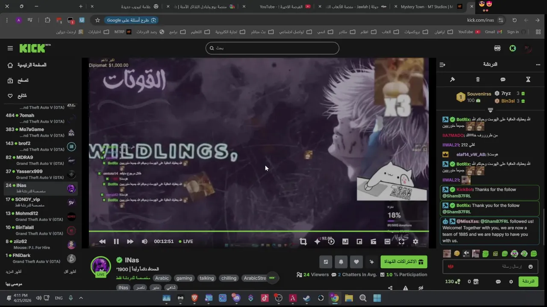Image resolution: width=547 pixels, height=307 pixels.
Task: Open Windows Start menu button
Action: click(x=377, y=298)
